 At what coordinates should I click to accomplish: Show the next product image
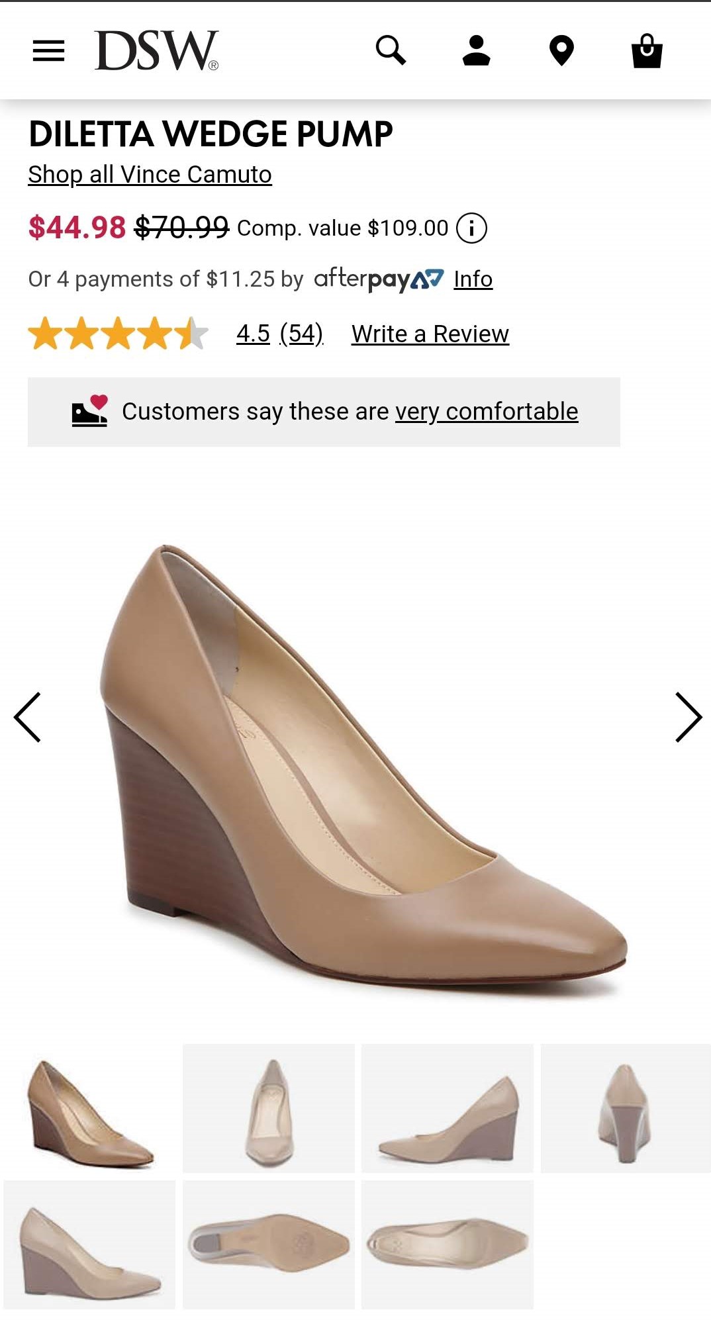click(688, 717)
